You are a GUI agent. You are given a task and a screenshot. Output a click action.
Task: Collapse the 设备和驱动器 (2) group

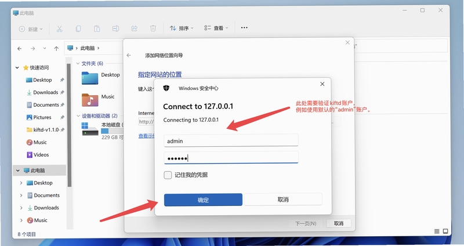[x=78, y=115]
